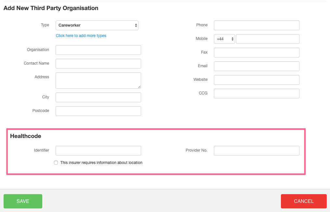Focus the Website input box
Viewport: 330px width, 212px height.
(x=256, y=80)
